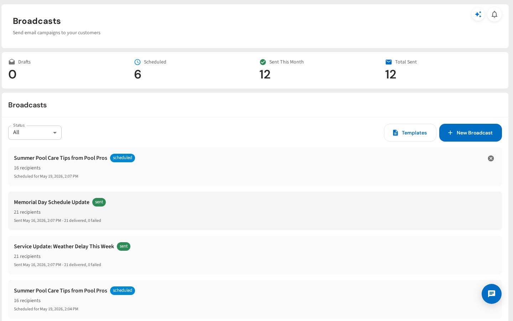Viewport: 513px width, 321px height.
Task: Click the document icon in Templates button
Action: pos(395,133)
